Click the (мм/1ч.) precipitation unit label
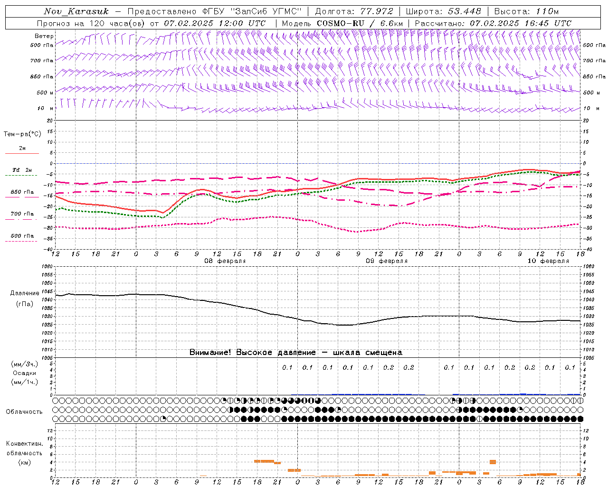The image size is (608, 486). (24, 382)
